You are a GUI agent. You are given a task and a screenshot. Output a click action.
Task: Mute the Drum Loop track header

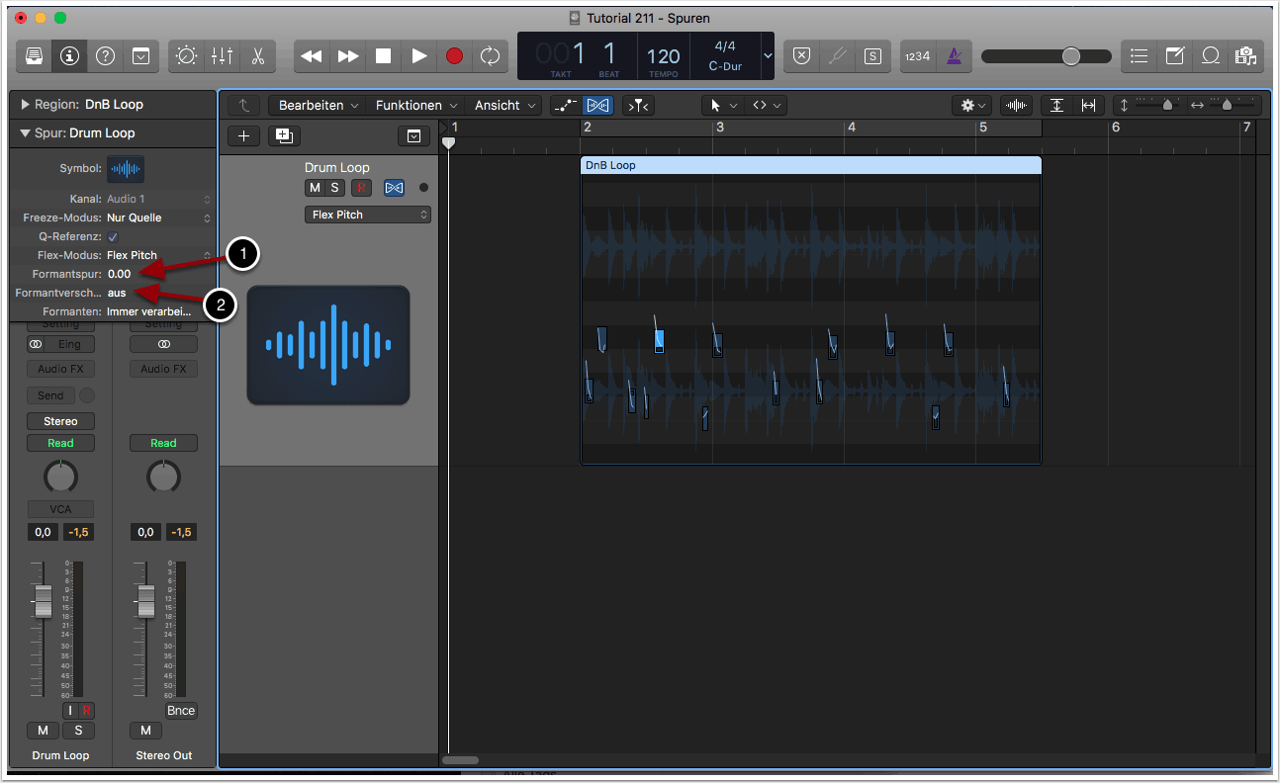coord(315,188)
